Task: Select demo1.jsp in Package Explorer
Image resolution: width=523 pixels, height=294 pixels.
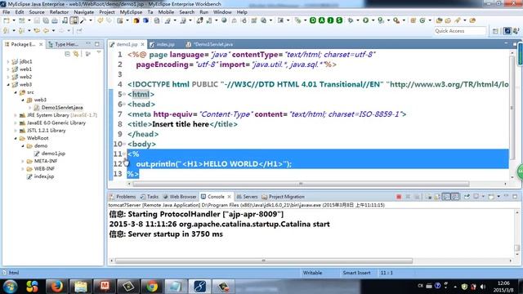Action: [x=53, y=154]
